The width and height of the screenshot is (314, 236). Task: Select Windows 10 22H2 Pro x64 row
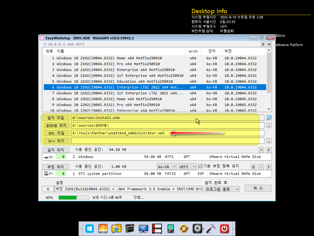155,104
